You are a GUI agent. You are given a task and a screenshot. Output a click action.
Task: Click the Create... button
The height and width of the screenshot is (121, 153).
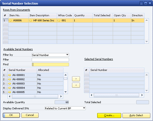109,115
